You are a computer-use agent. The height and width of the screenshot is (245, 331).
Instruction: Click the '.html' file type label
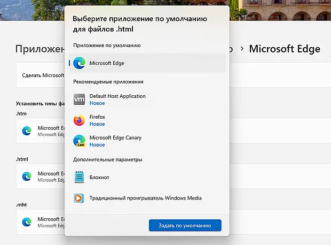click(22, 159)
